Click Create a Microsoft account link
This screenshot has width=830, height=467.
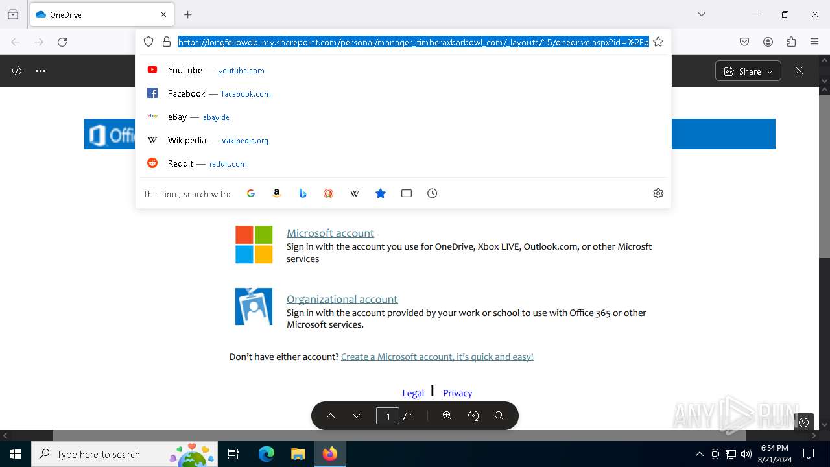[x=437, y=357]
